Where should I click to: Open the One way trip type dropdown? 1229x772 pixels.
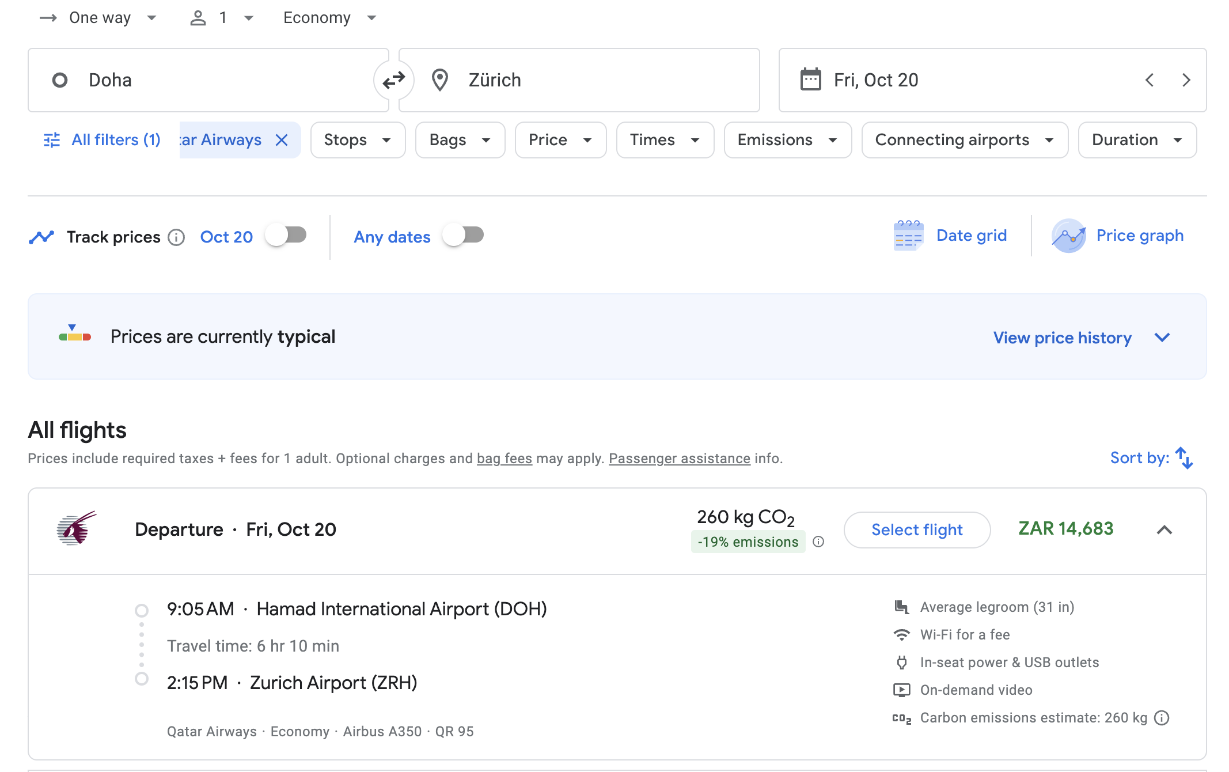coord(98,18)
